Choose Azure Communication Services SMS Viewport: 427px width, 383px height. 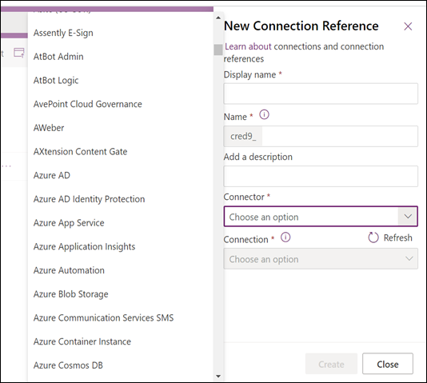[x=121, y=317]
